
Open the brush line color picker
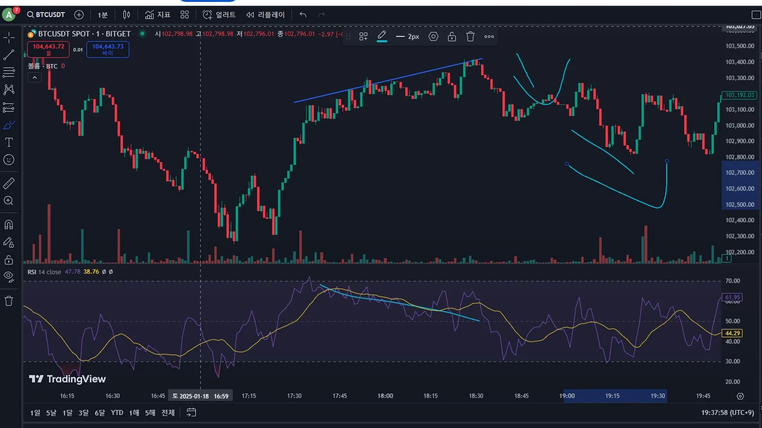point(382,36)
